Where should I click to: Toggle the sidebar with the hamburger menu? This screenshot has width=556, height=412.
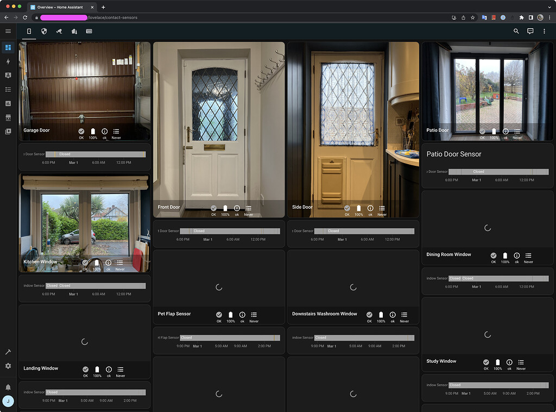pos(8,31)
